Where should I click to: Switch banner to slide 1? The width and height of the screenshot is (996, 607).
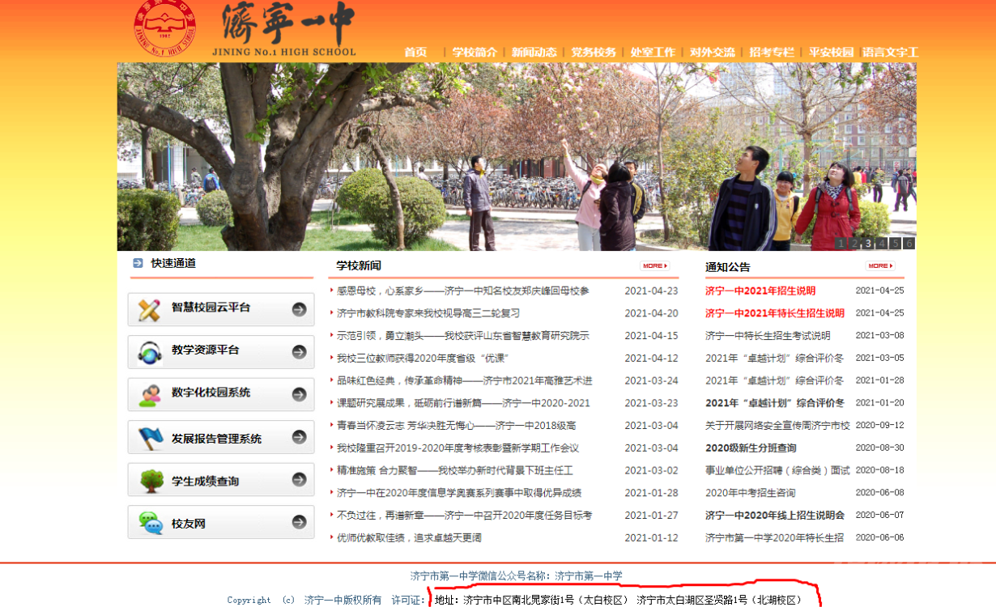click(841, 243)
